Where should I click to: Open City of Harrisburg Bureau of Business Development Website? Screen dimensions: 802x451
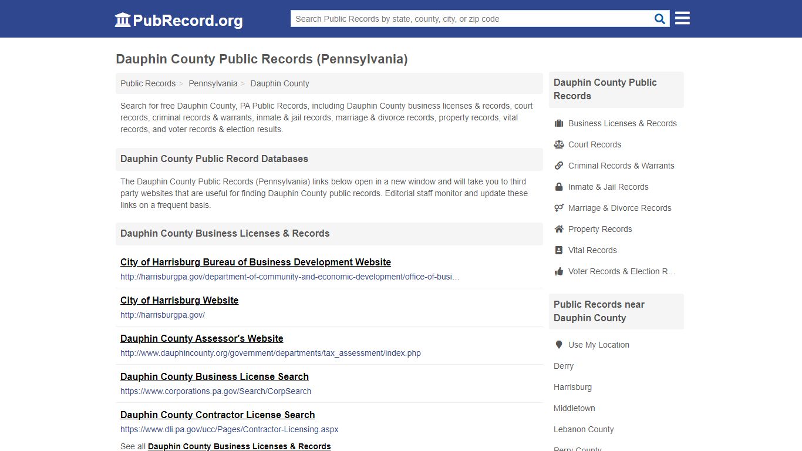(255, 262)
